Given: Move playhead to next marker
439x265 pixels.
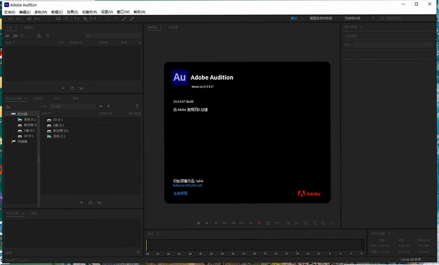Looking at the screenshot, I should (251, 223).
